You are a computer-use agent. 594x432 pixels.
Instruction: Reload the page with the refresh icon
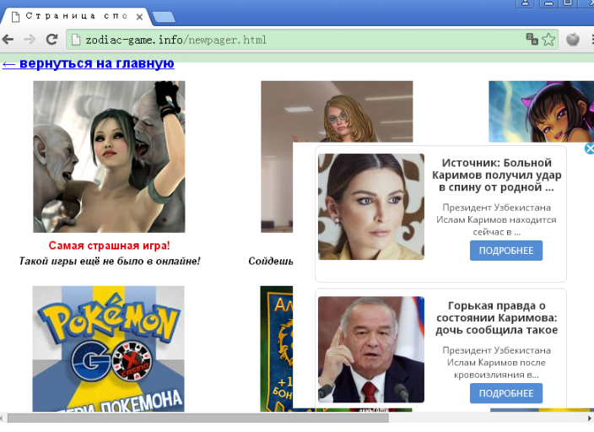[51, 39]
